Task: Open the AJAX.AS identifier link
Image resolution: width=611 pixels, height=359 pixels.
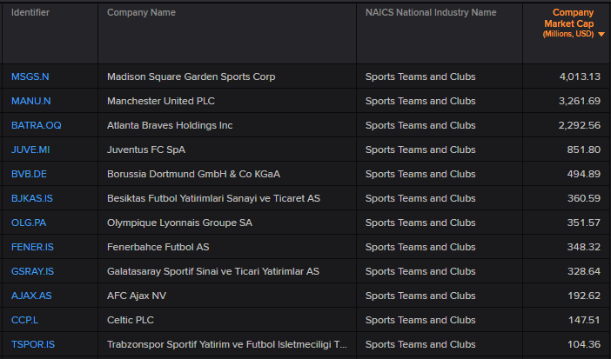Action: [31, 296]
